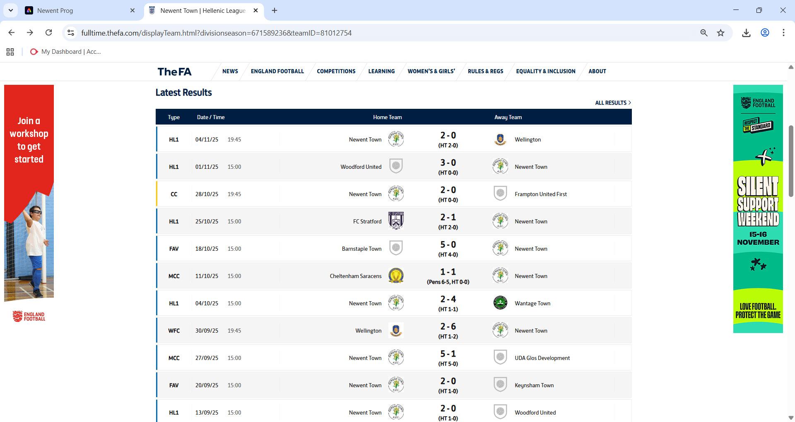The width and height of the screenshot is (795, 422).
Task: Open the EQUALITY & INCLUSION menu
Action: click(x=546, y=71)
